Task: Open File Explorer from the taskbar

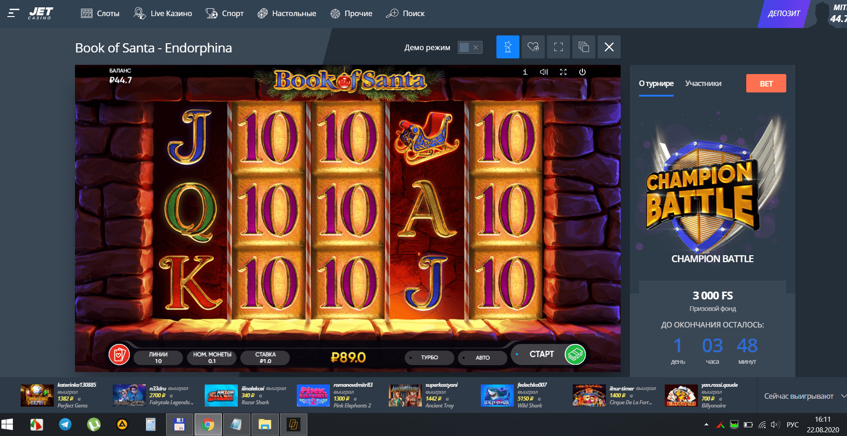Action: pyautogui.click(x=265, y=425)
